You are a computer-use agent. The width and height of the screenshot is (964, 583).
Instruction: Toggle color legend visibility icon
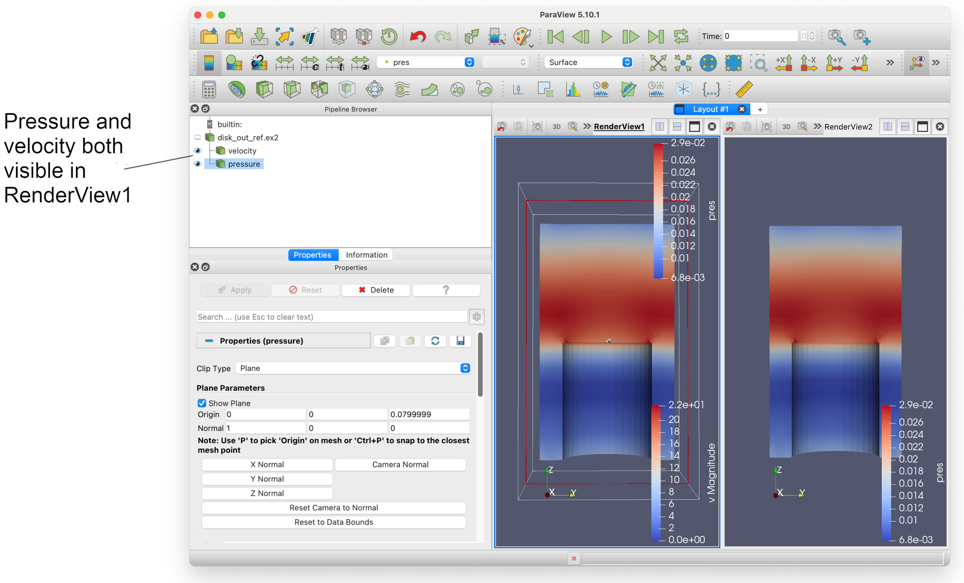click(209, 63)
